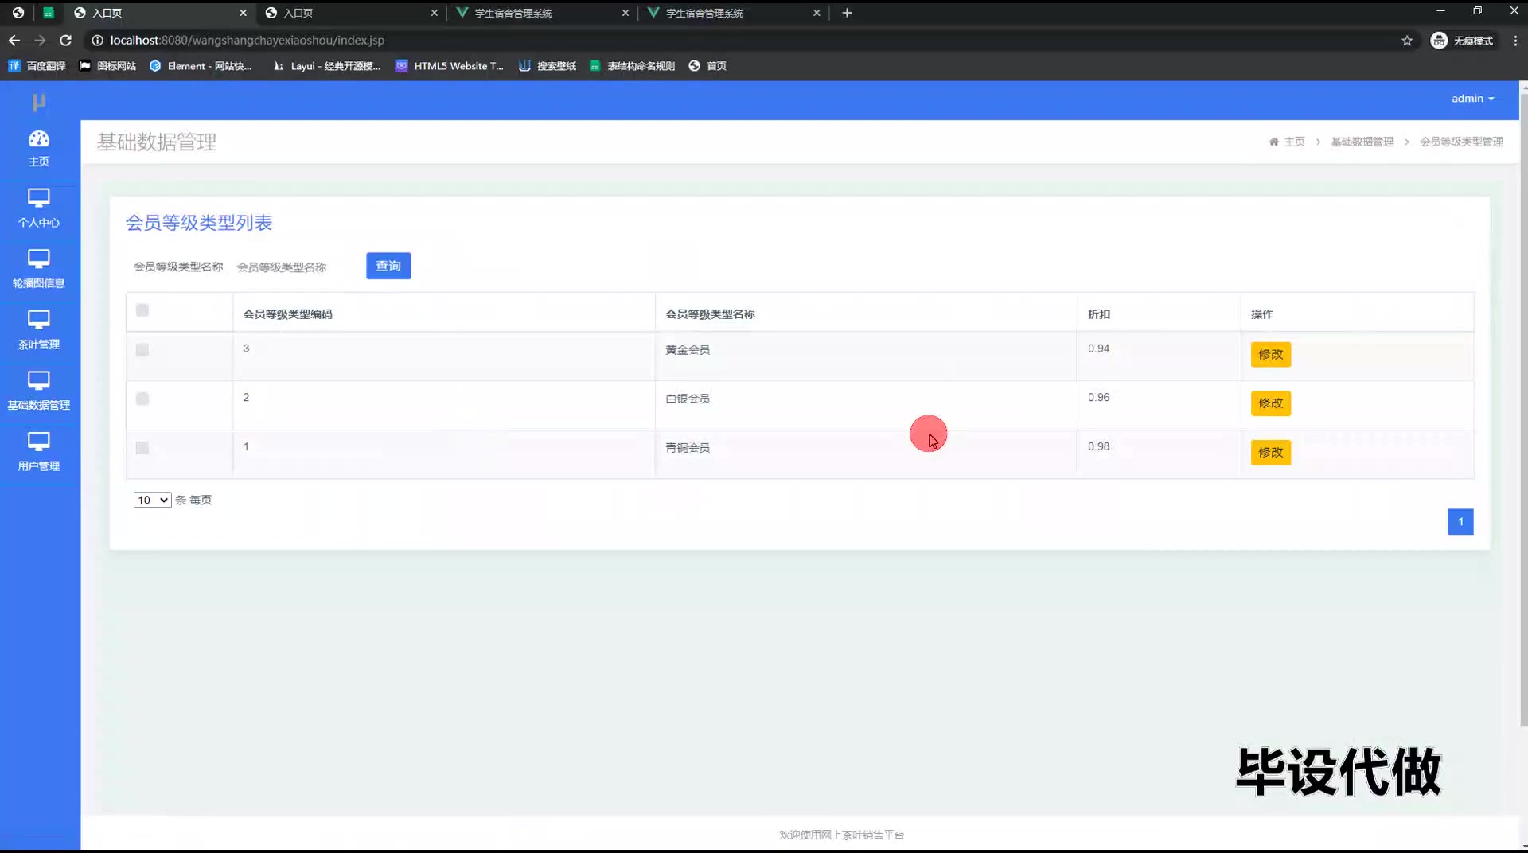Click the browser reload icon
The width and height of the screenshot is (1528, 853).
click(x=66, y=40)
